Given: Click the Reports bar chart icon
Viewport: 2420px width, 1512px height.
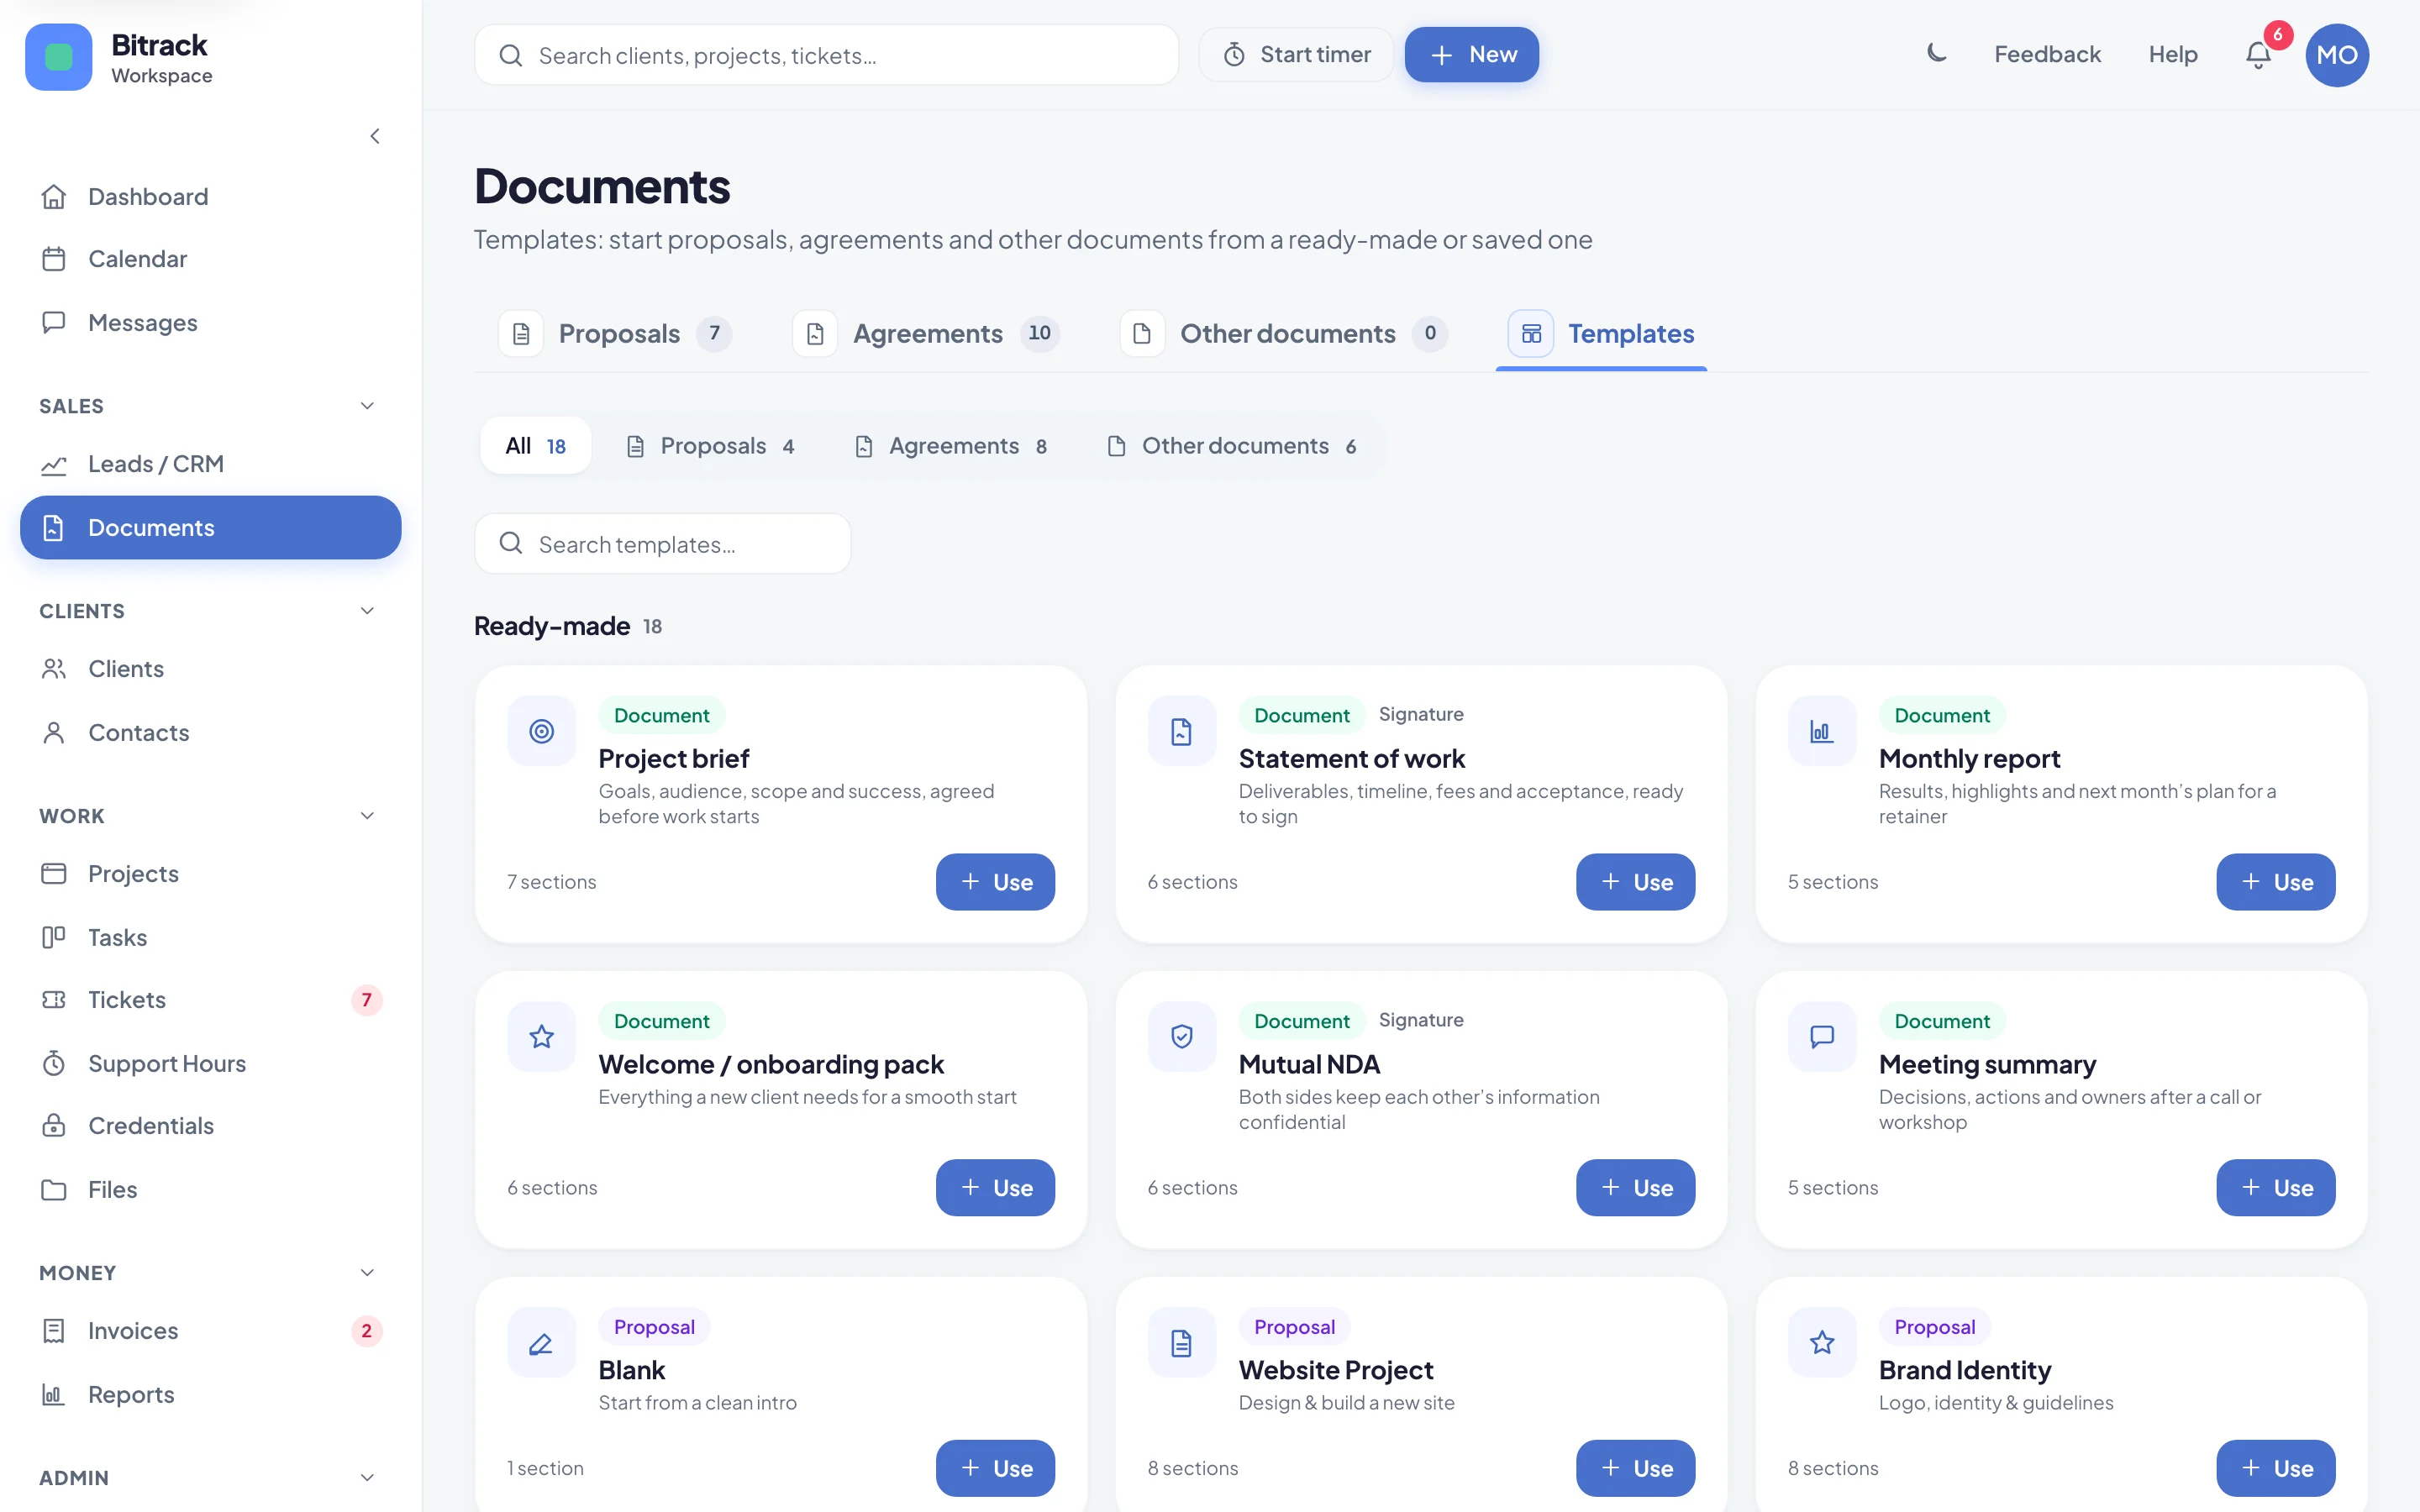Looking at the screenshot, I should pos(54,1395).
